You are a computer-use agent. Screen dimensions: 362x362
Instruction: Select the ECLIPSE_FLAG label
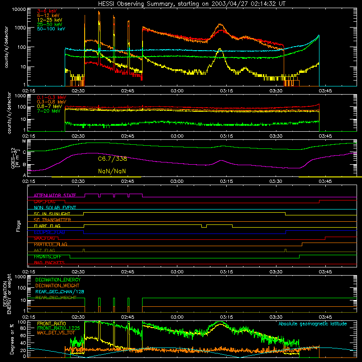click(49, 232)
